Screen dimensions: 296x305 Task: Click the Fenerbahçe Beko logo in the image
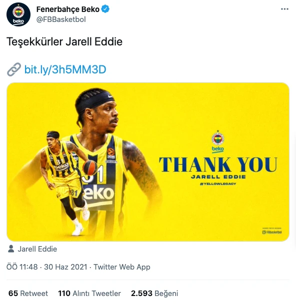[x=218, y=141]
